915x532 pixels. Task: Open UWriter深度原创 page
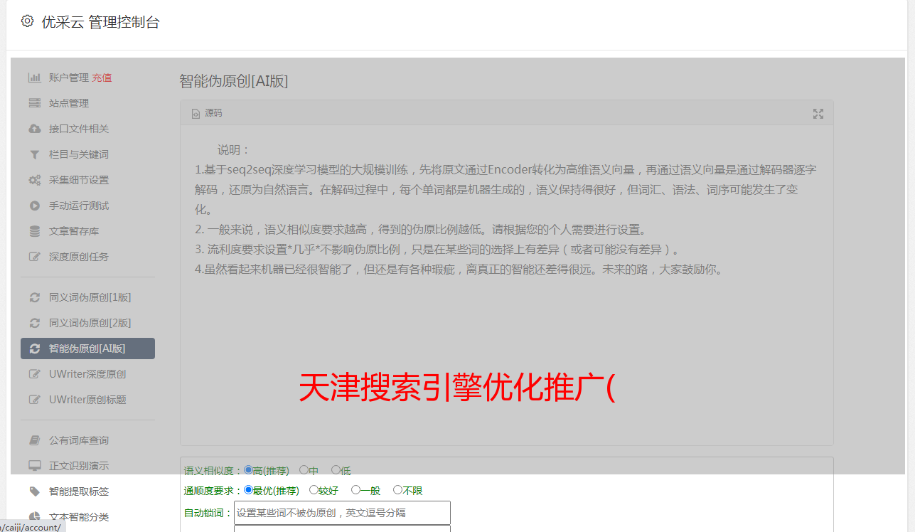point(87,374)
